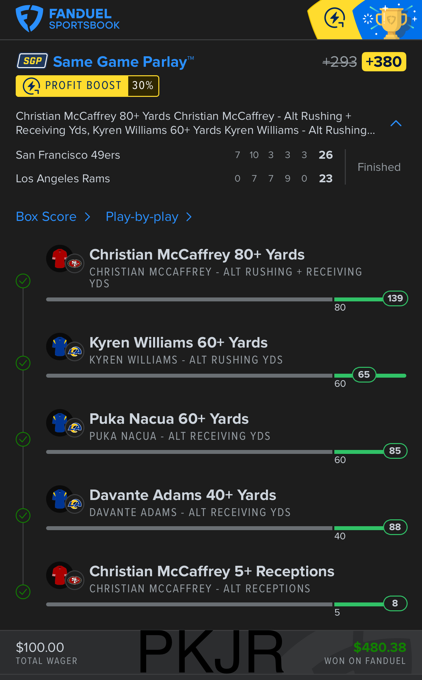Tap the lightning bolt boost icon
This screenshot has height=680, width=422.
pos(334,18)
